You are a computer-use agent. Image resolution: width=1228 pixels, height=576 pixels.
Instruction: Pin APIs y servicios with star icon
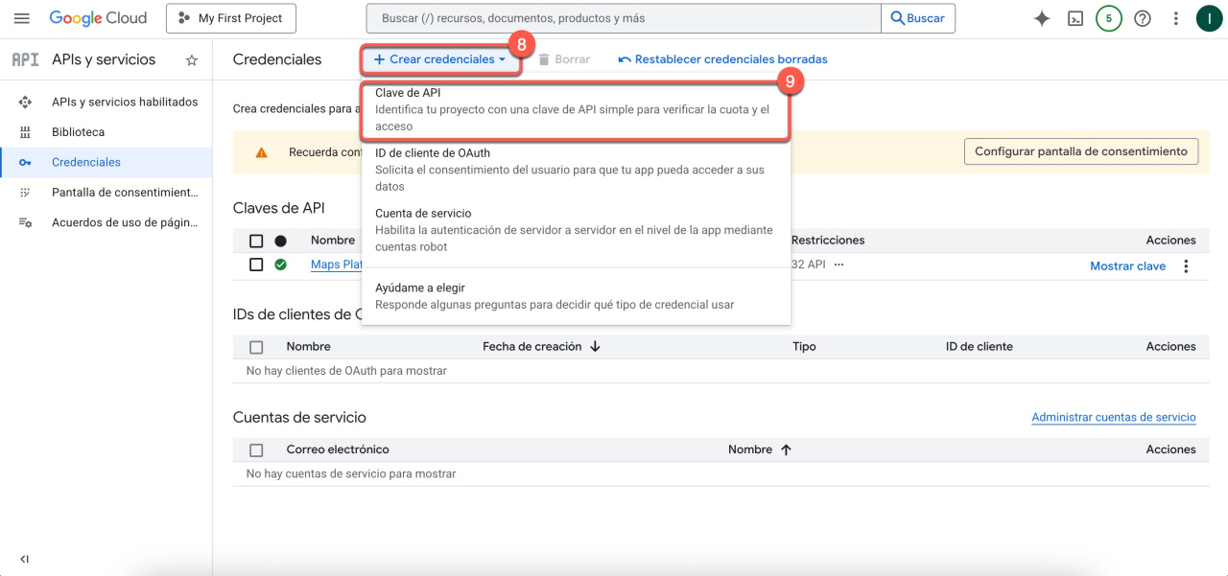point(191,60)
